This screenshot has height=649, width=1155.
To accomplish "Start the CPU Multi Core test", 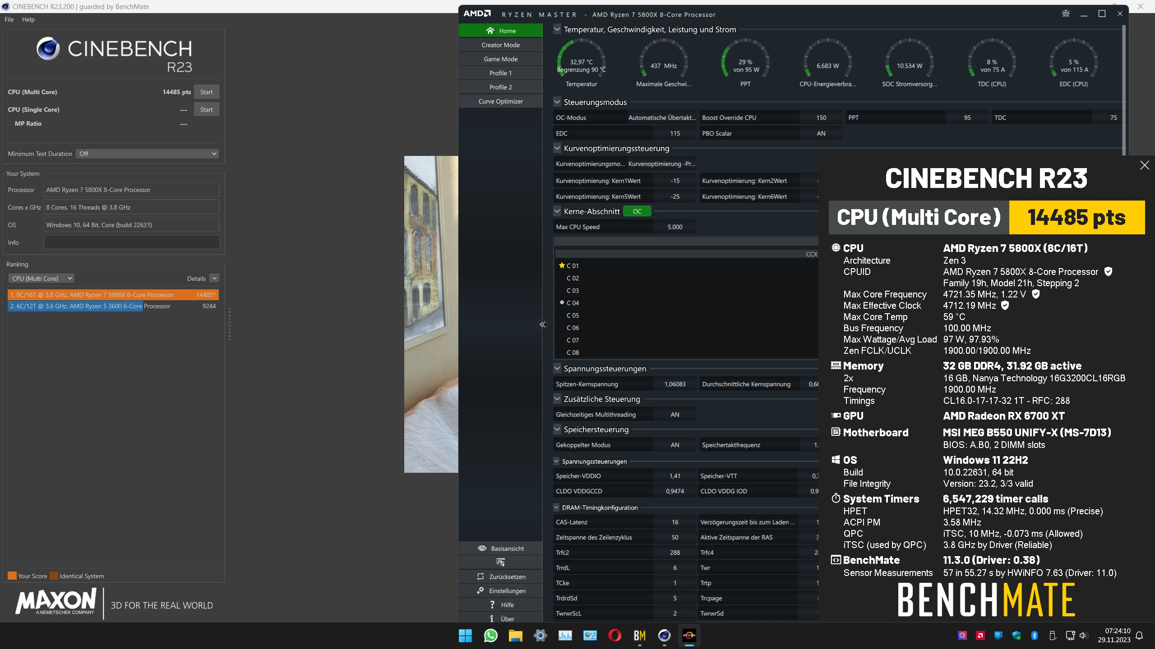I will 206,92.
